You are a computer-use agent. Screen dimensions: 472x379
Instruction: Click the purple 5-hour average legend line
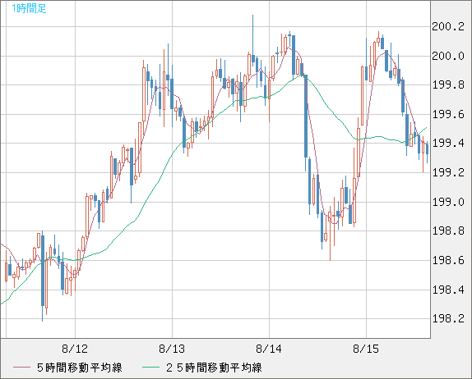coord(21,368)
